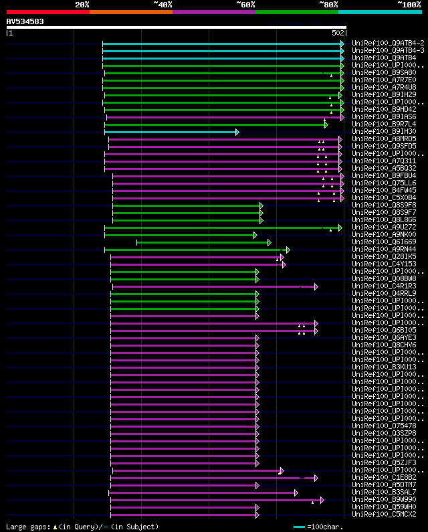Open hit label UniRef100_Q59WH0
This screenshot has height=532, width=428.
click(384, 507)
